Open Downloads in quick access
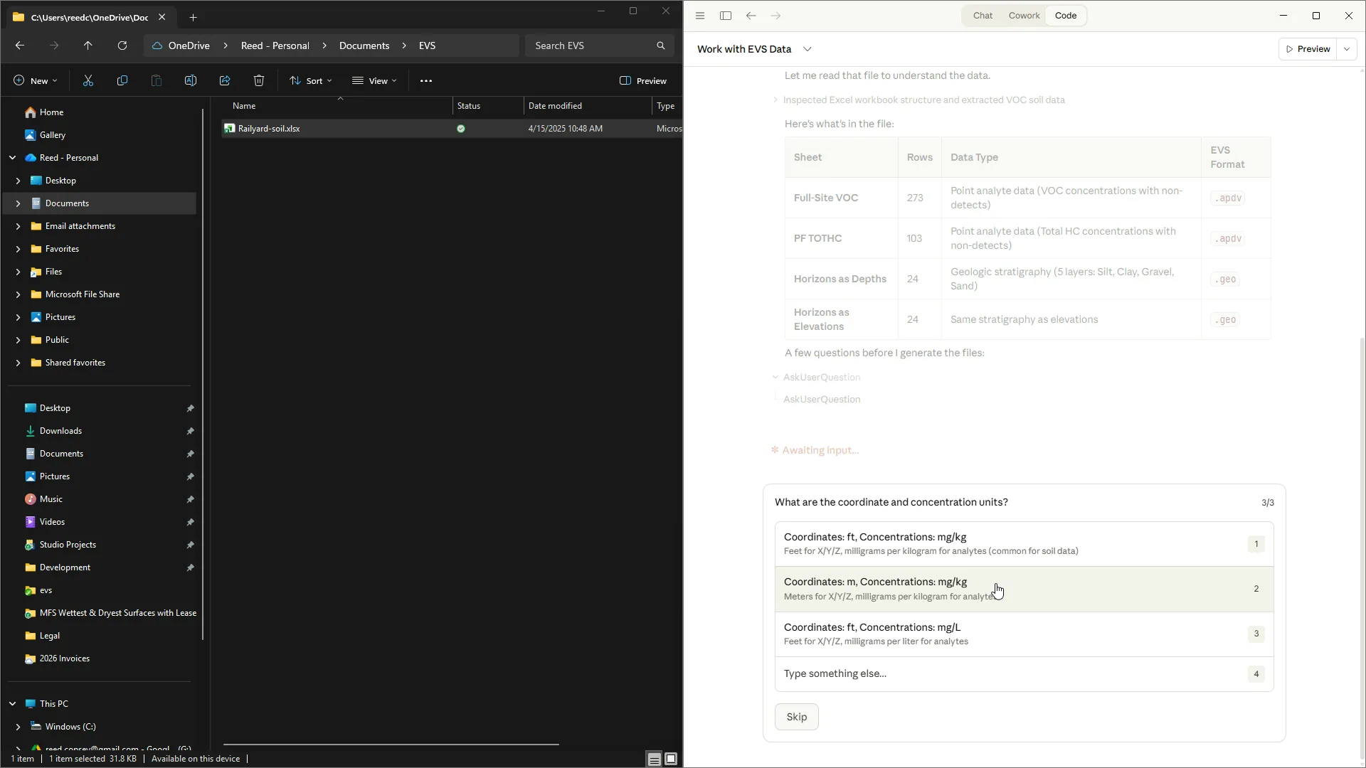The image size is (1366, 768). click(60, 431)
